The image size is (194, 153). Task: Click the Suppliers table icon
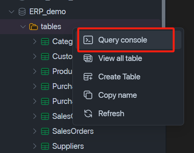point(45,146)
